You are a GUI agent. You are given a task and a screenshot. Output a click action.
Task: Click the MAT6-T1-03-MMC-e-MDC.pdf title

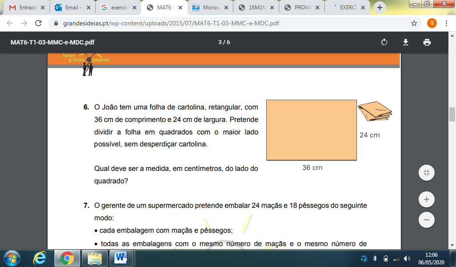[53, 42]
